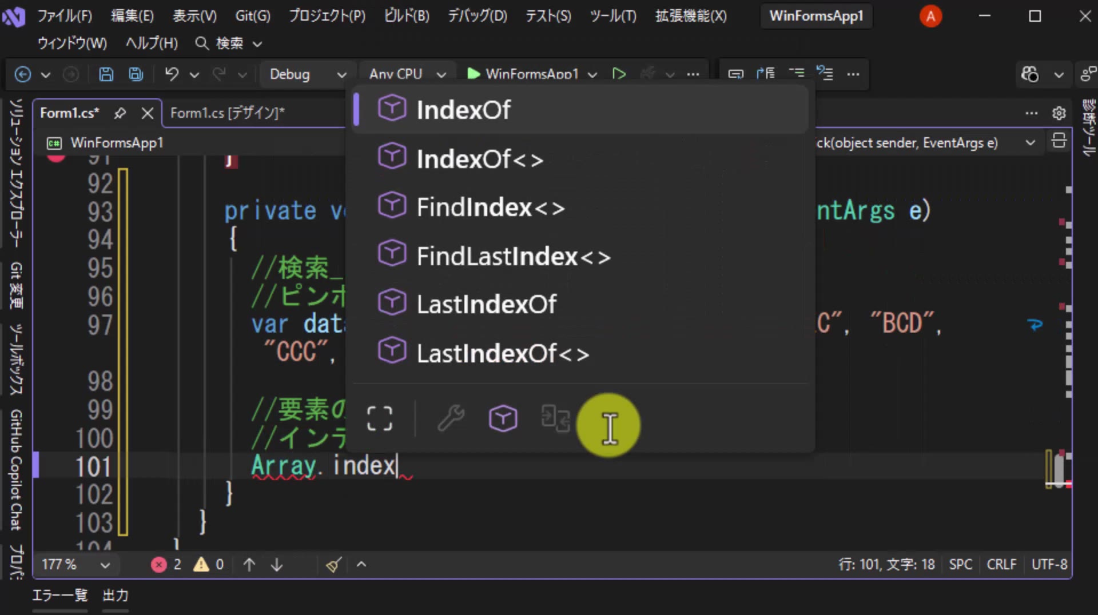Open the Debug configuration dropdown
This screenshot has width=1098, height=615.
tap(308, 74)
